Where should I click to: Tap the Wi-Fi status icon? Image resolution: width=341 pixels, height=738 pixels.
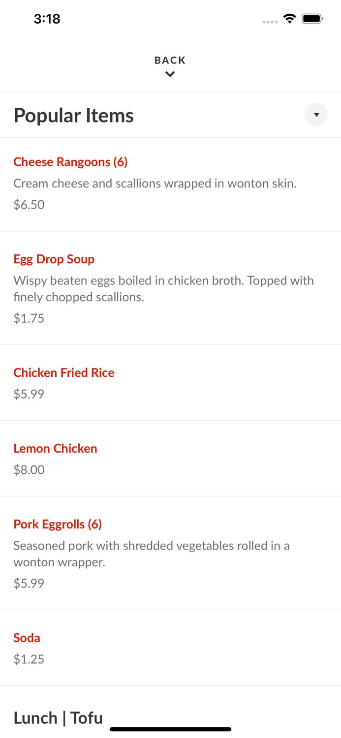click(289, 19)
